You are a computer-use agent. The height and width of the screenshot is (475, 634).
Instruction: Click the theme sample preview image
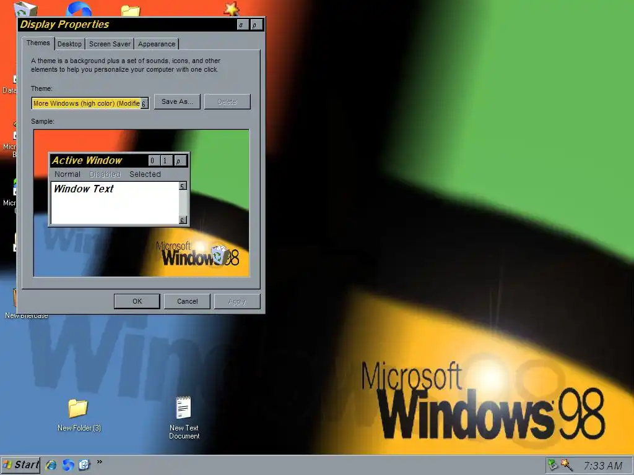[142, 203]
